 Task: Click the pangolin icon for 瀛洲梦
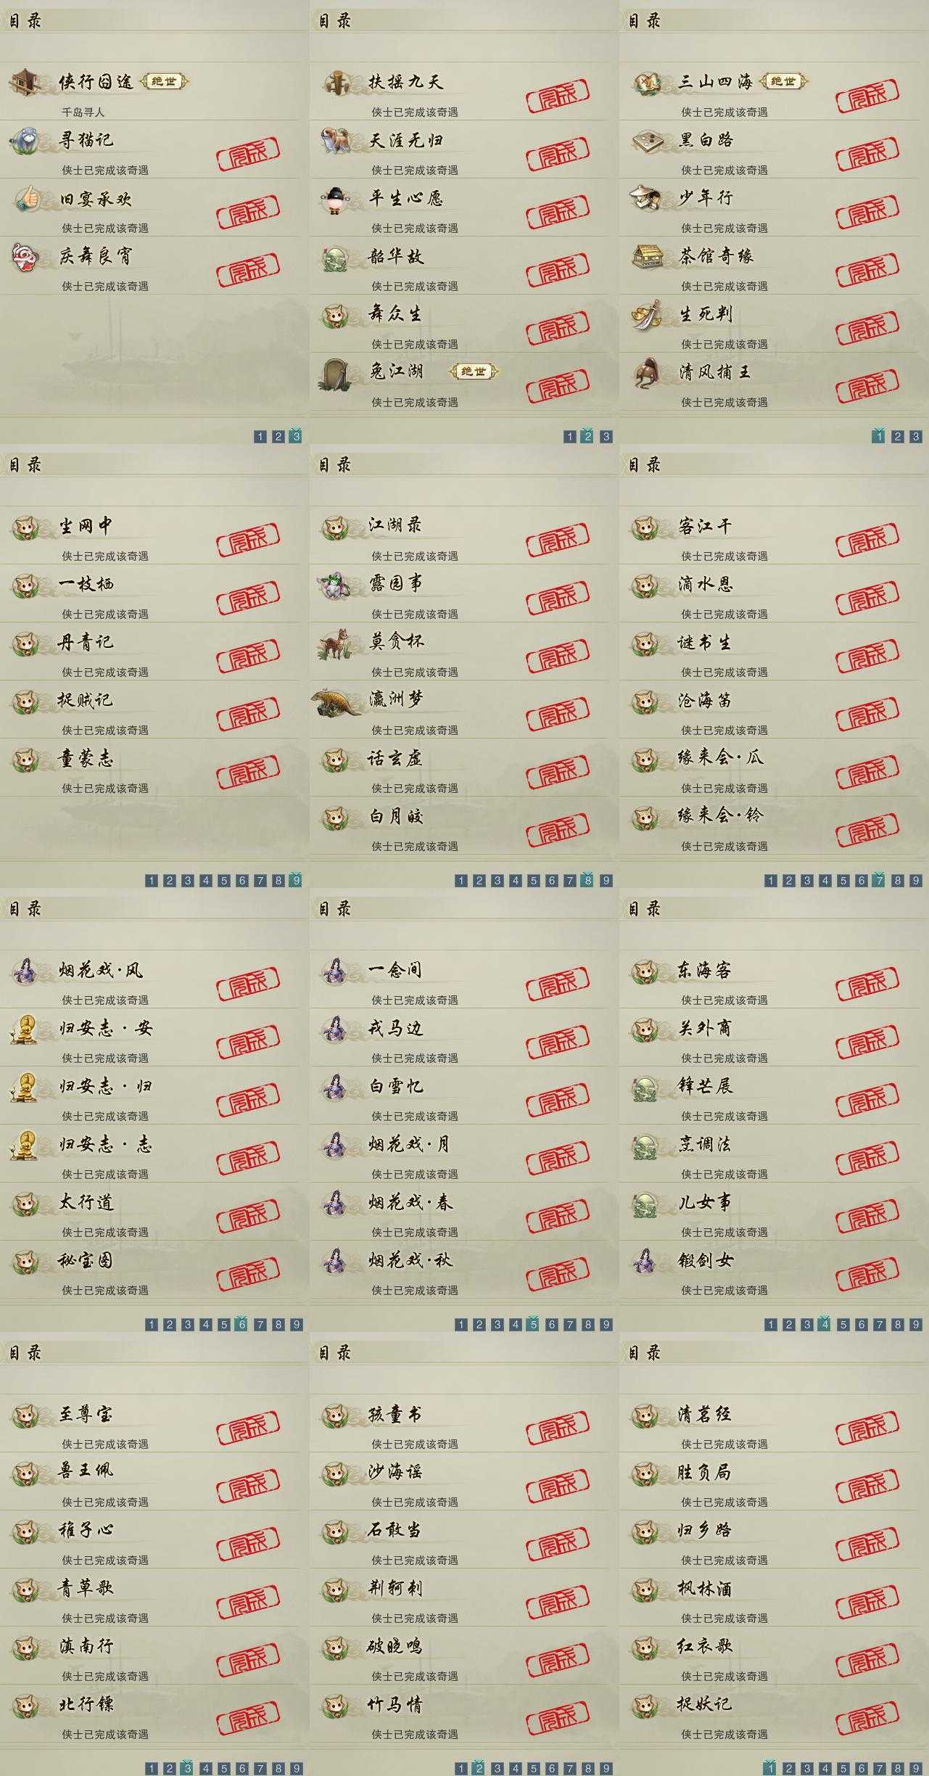pos(336,702)
